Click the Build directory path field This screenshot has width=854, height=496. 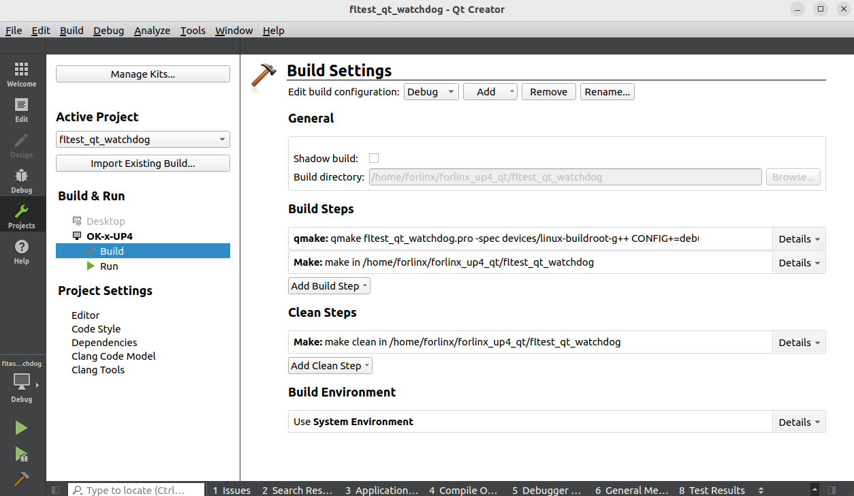pyautogui.click(x=565, y=177)
